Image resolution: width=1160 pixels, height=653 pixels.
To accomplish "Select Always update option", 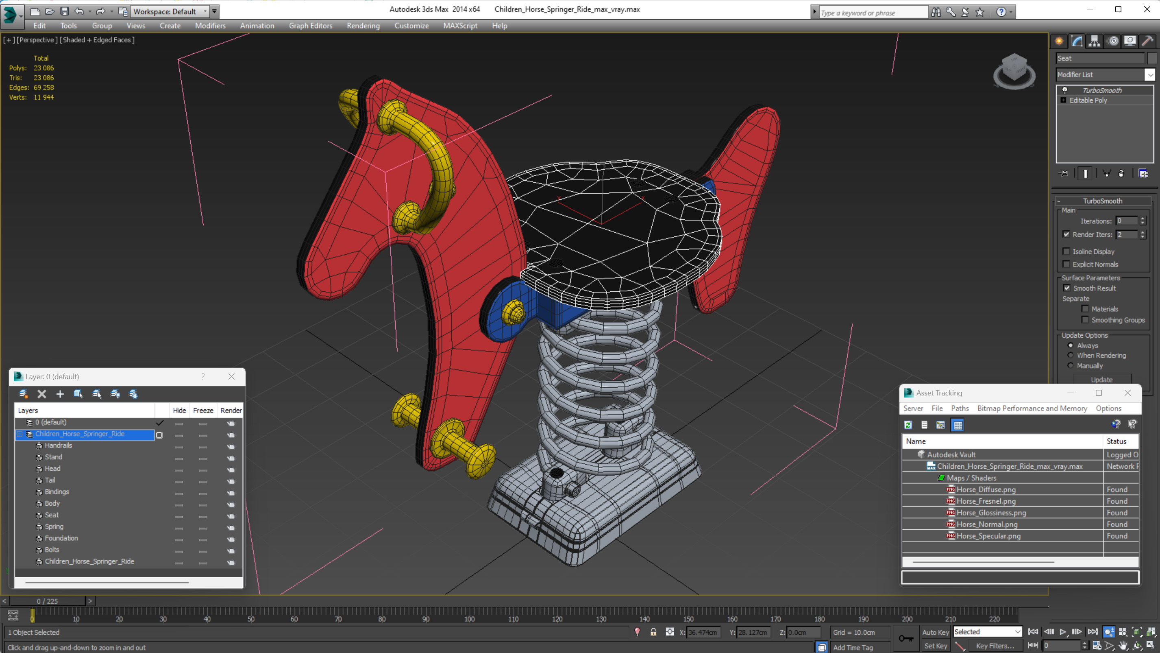I will click(x=1071, y=345).
